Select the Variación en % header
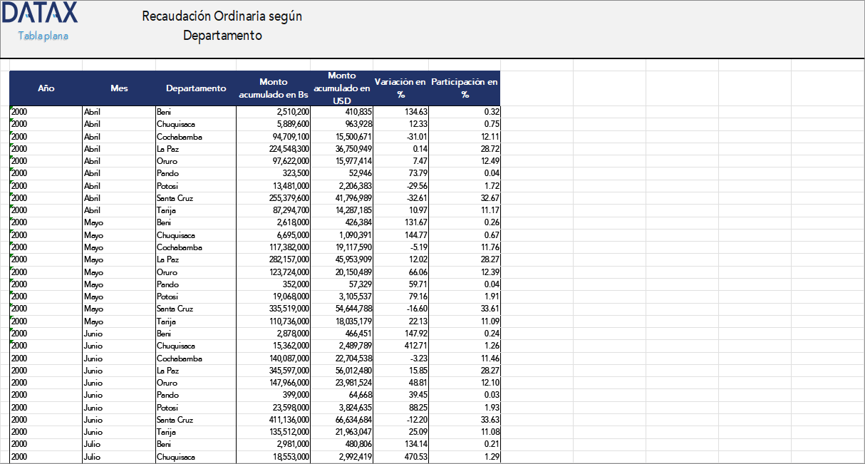The width and height of the screenshot is (865, 464). coord(398,88)
